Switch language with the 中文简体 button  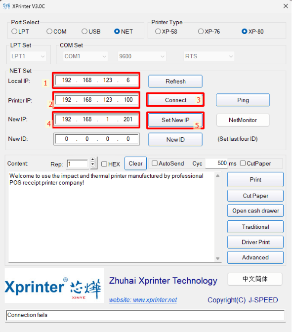255,279
